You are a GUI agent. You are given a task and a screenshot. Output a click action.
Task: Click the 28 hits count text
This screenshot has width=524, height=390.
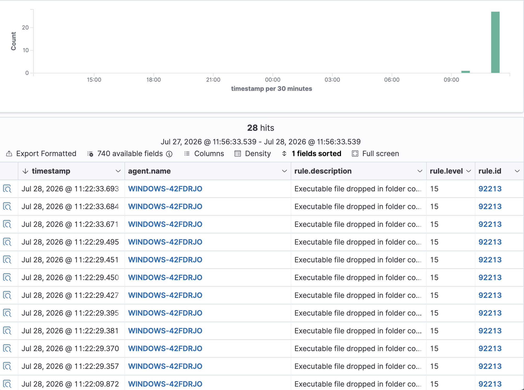(261, 128)
